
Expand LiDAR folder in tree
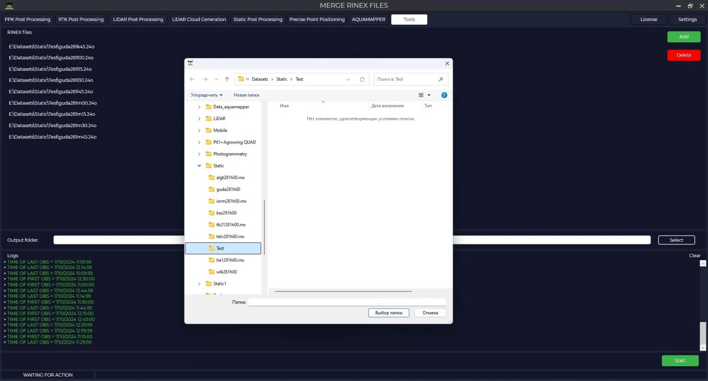coord(199,119)
